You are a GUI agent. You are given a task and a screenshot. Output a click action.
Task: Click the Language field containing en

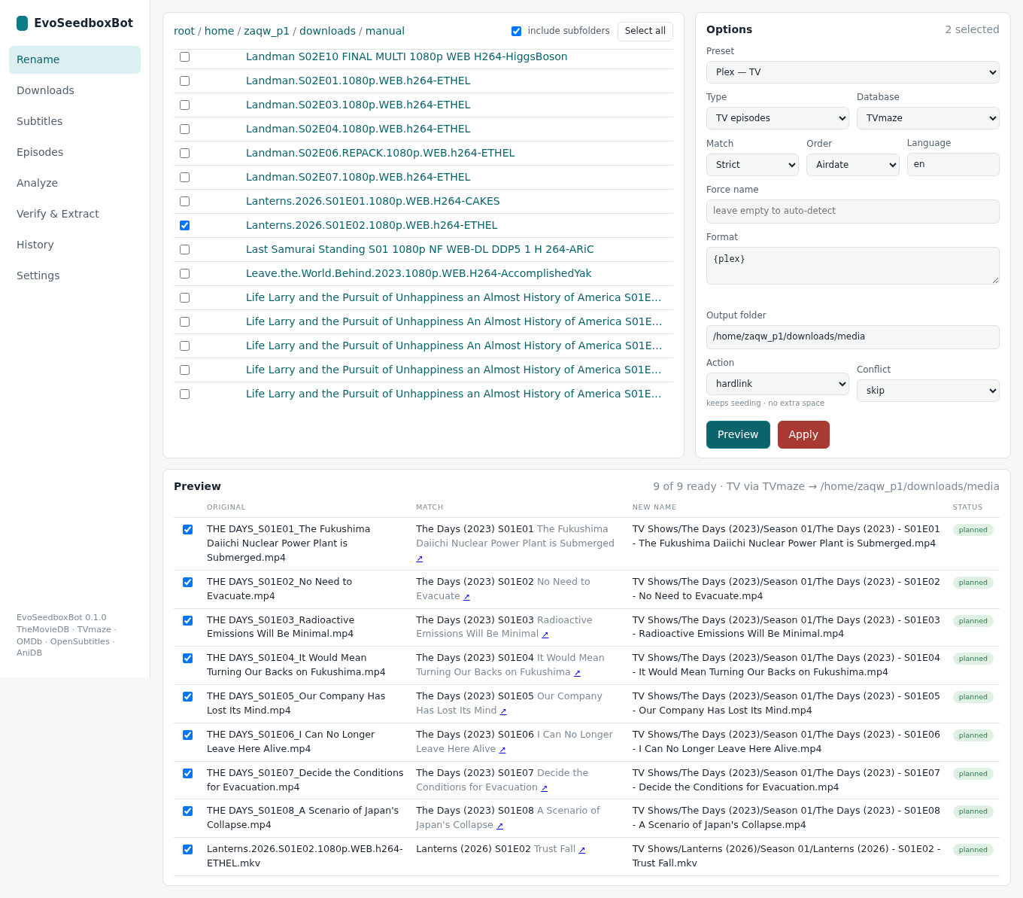pos(953,164)
